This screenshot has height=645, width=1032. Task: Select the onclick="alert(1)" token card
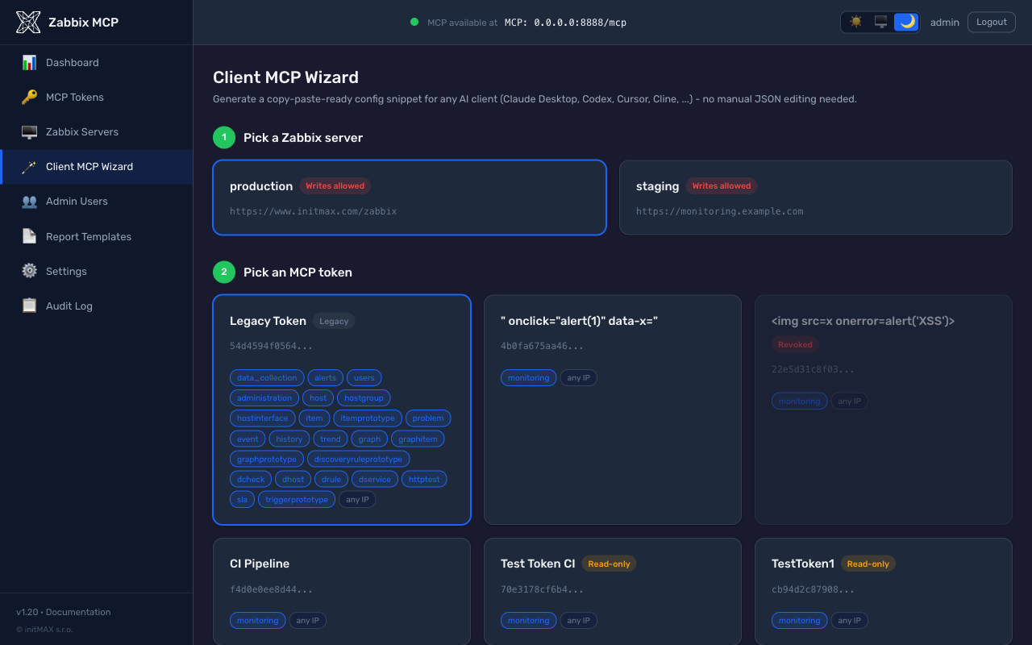(x=613, y=410)
